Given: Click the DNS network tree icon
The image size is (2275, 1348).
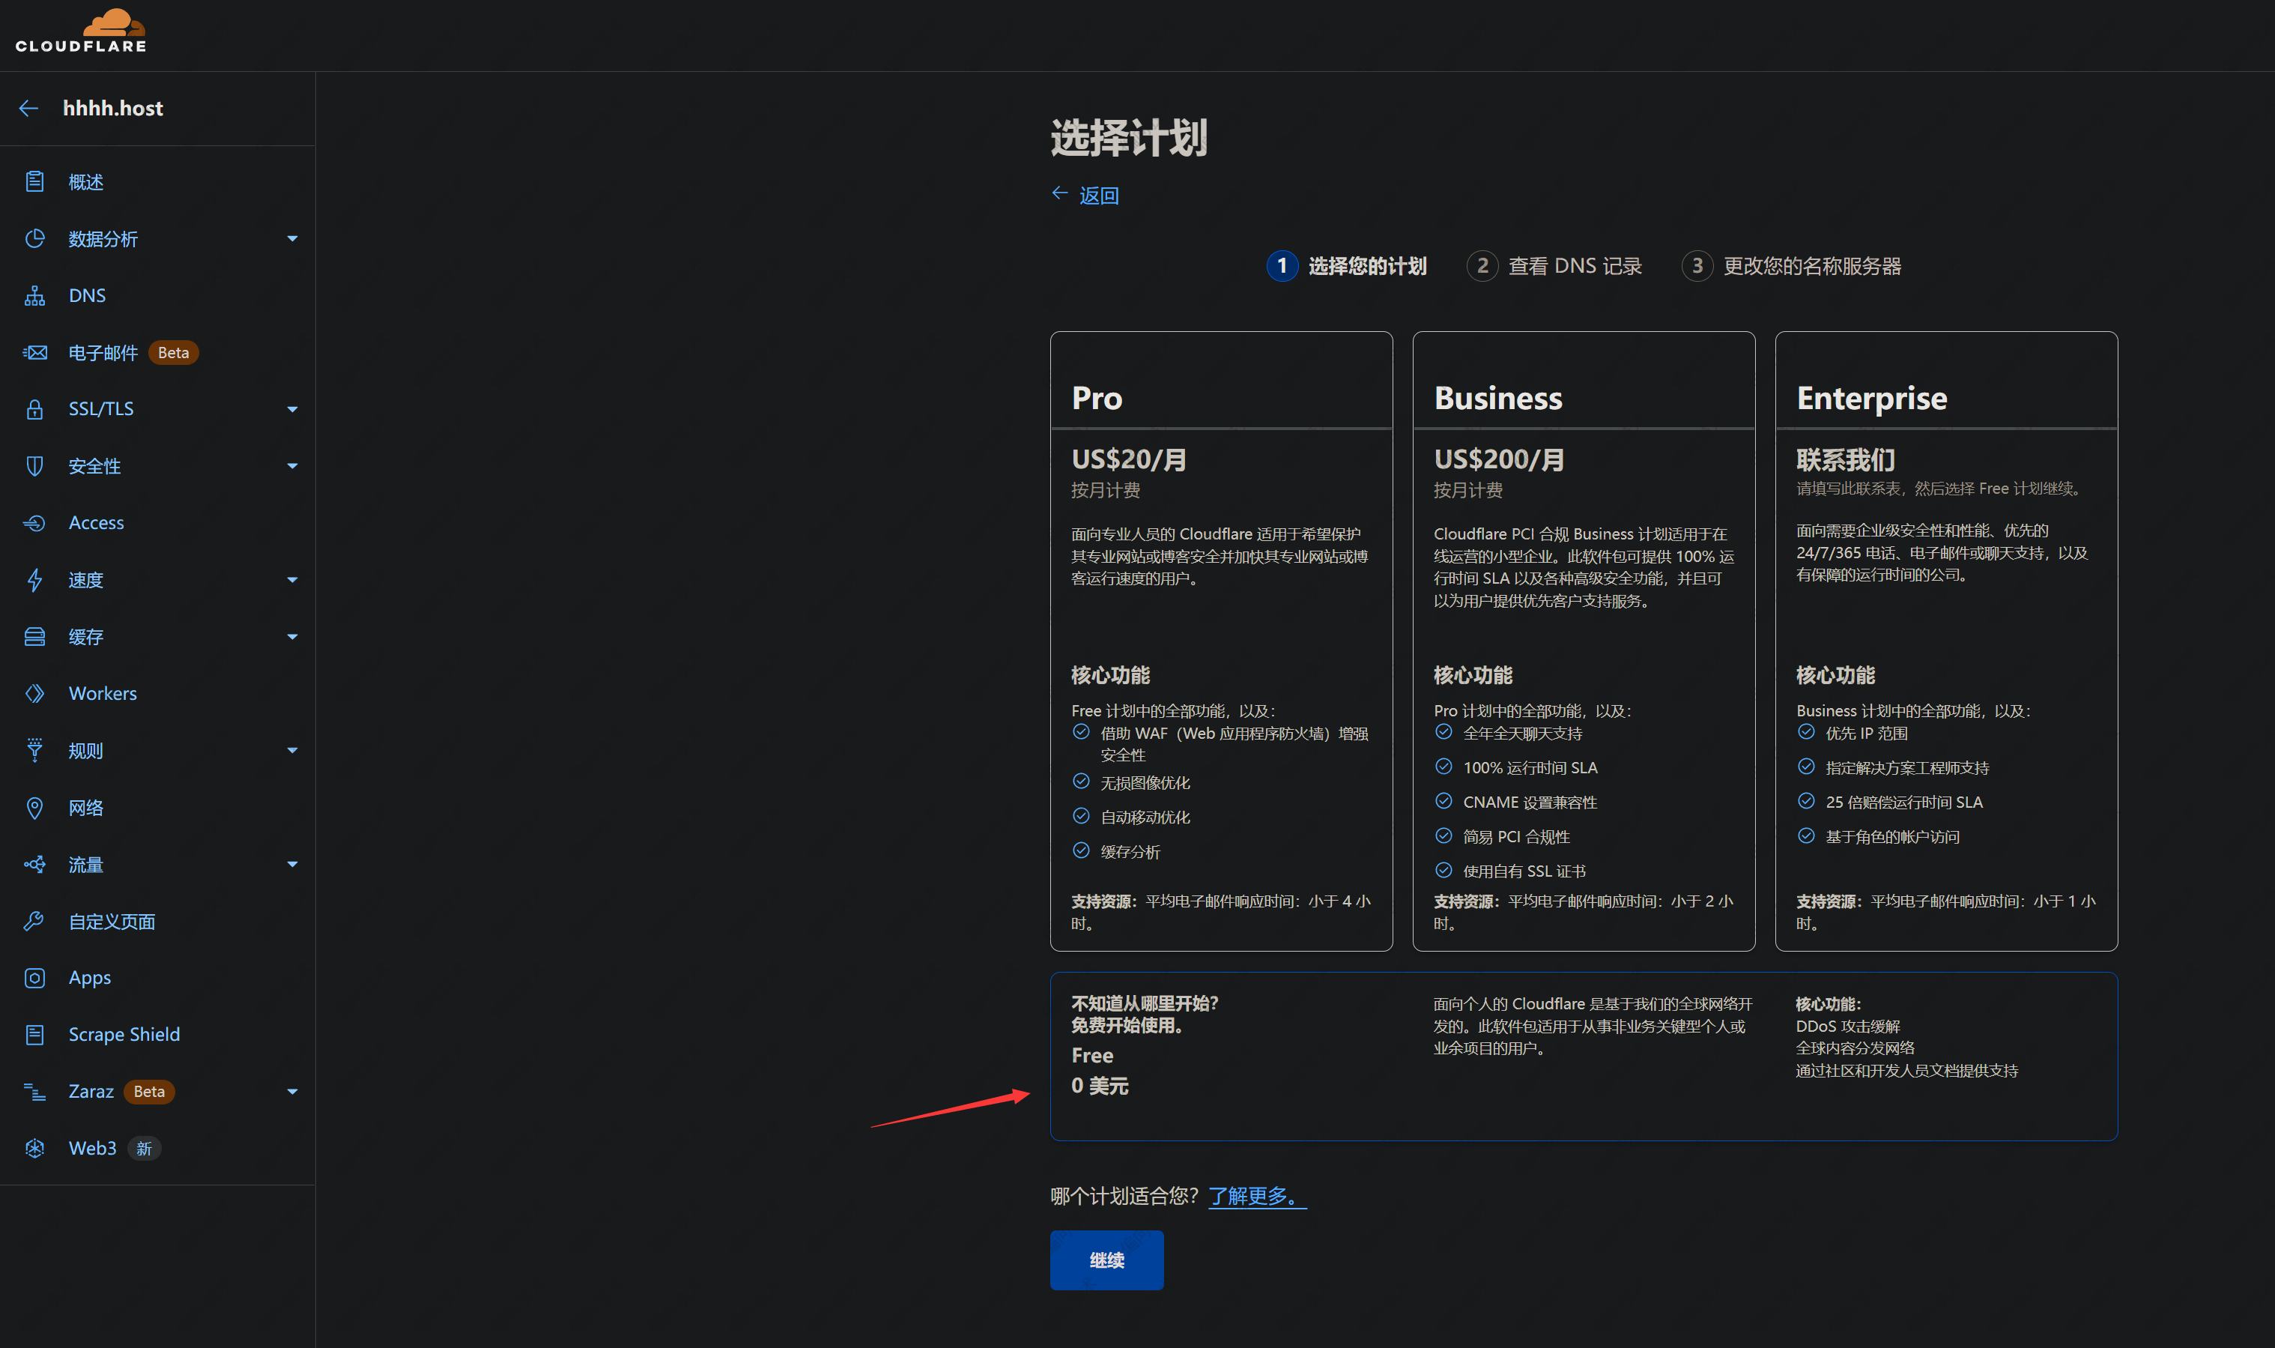Looking at the screenshot, I should click(x=34, y=295).
